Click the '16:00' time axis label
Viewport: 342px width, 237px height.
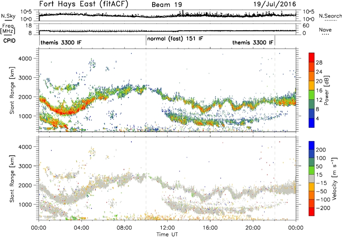[x=210, y=228]
